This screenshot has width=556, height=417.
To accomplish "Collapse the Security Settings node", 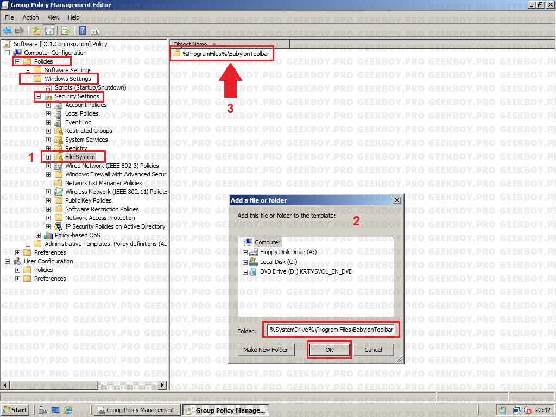I will tap(39, 96).
